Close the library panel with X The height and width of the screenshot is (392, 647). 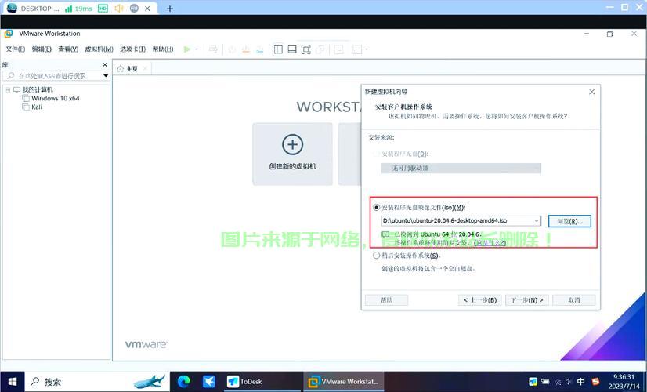(105, 64)
